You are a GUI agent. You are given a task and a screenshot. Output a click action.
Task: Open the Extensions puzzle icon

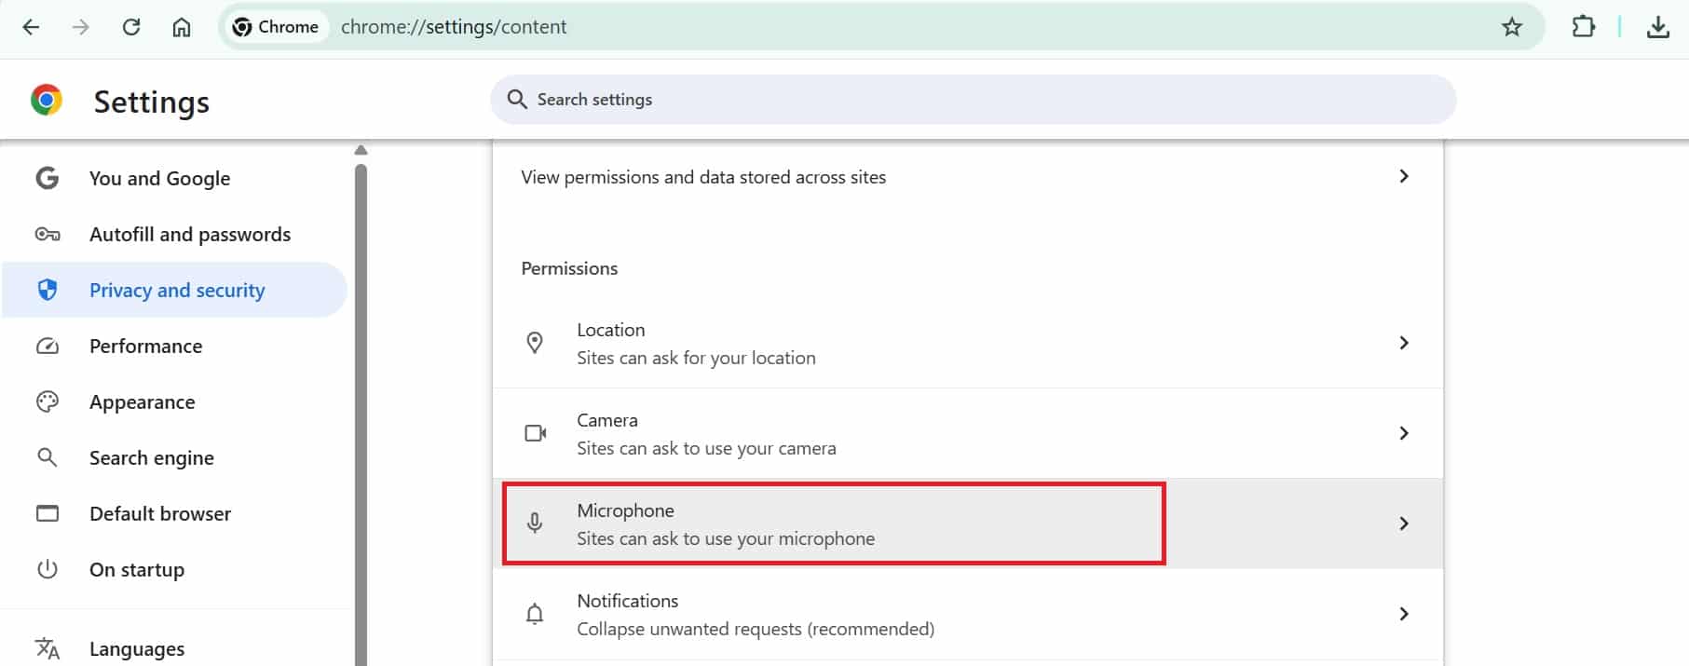pos(1583,27)
